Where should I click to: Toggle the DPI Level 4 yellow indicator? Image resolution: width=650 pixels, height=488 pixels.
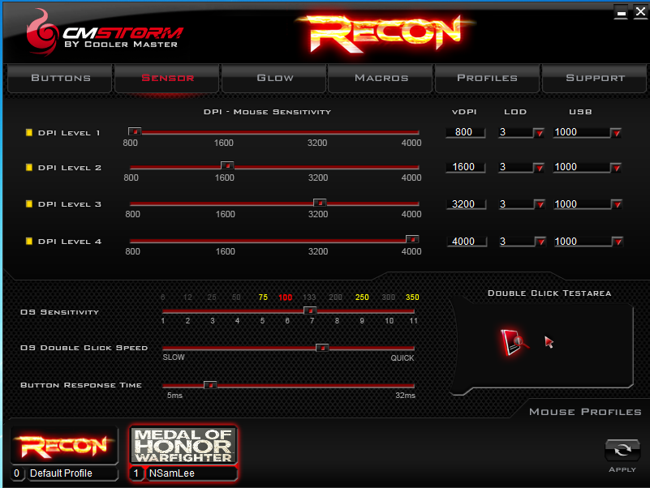(29, 241)
